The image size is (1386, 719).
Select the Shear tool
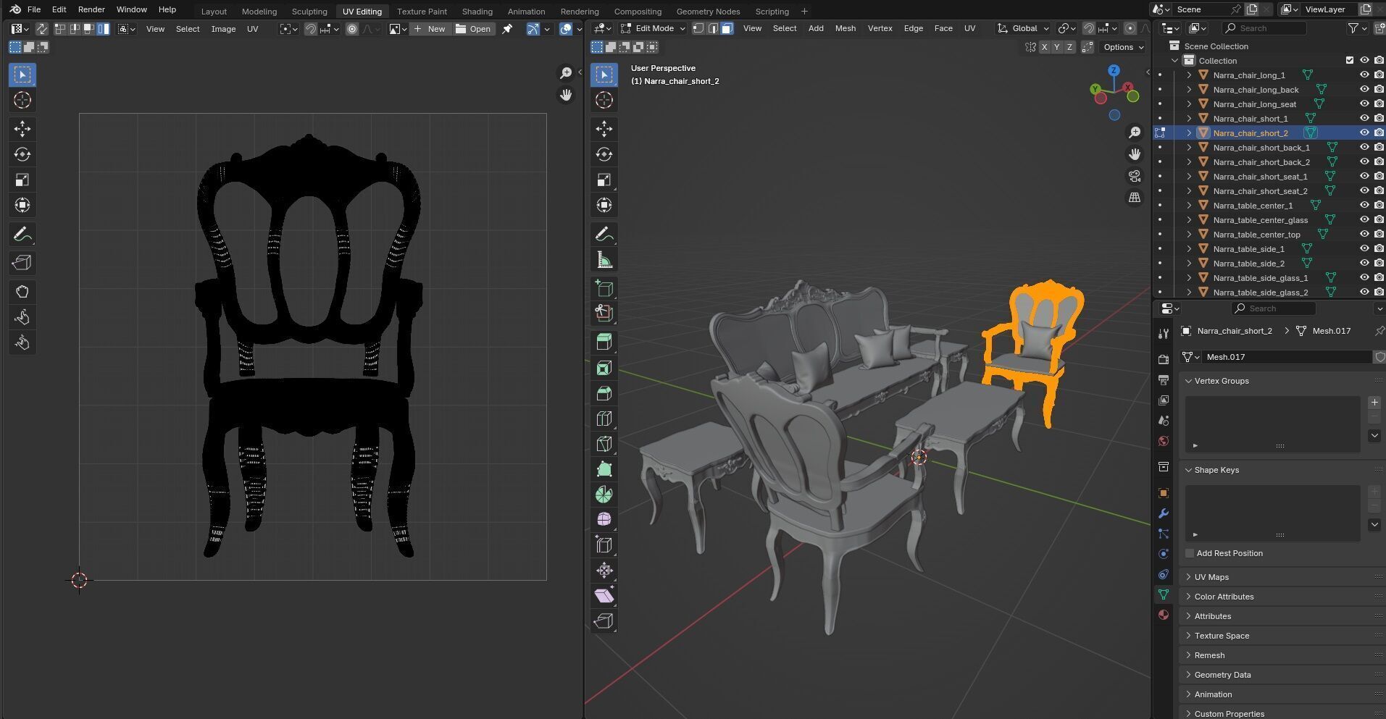coord(604,596)
